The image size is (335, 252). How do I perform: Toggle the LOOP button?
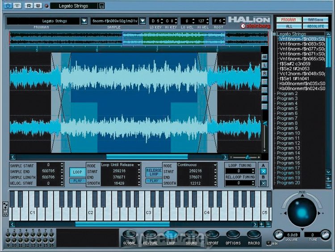[77, 172]
